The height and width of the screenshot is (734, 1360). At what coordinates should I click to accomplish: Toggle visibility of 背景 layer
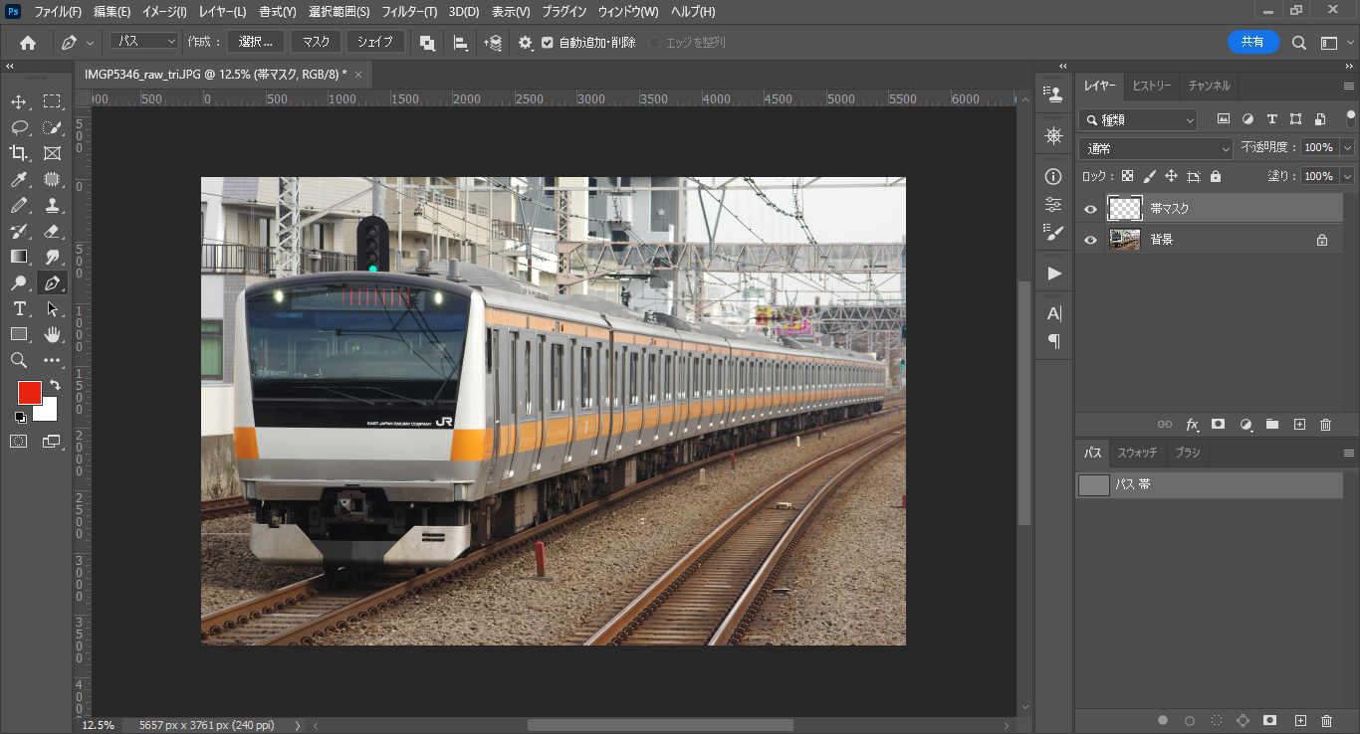pos(1090,240)
